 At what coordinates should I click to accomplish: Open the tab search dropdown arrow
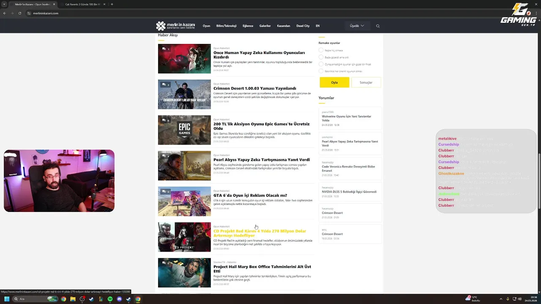click(x=4, y=4)
